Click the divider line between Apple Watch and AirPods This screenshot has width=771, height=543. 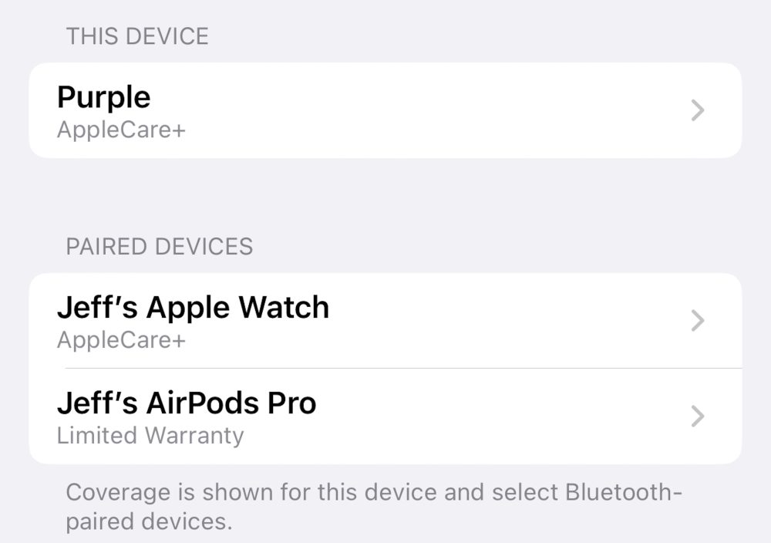403,368
